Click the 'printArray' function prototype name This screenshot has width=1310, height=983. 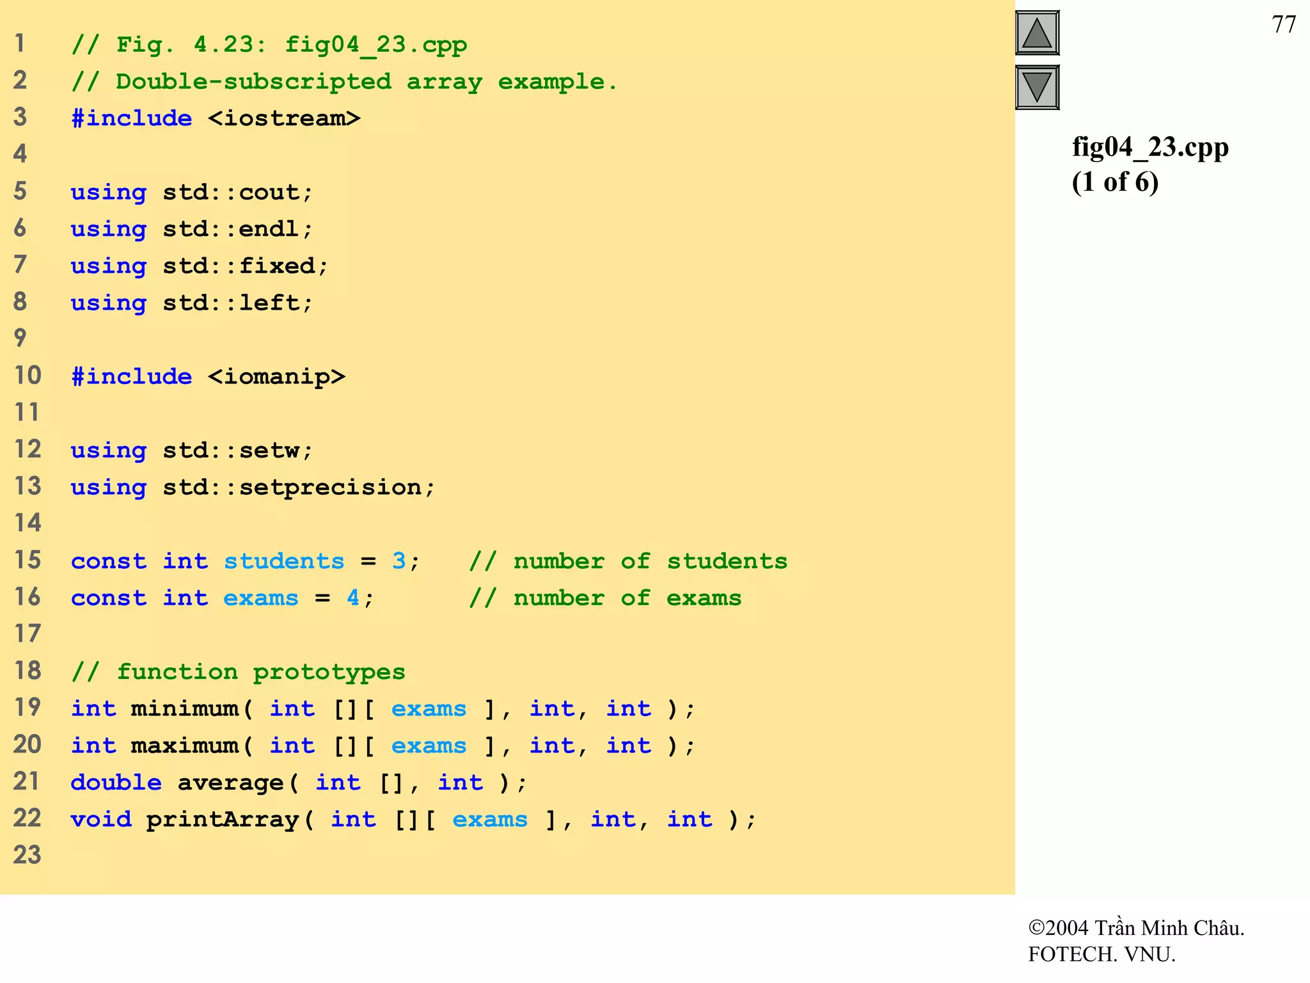(223, 820)
